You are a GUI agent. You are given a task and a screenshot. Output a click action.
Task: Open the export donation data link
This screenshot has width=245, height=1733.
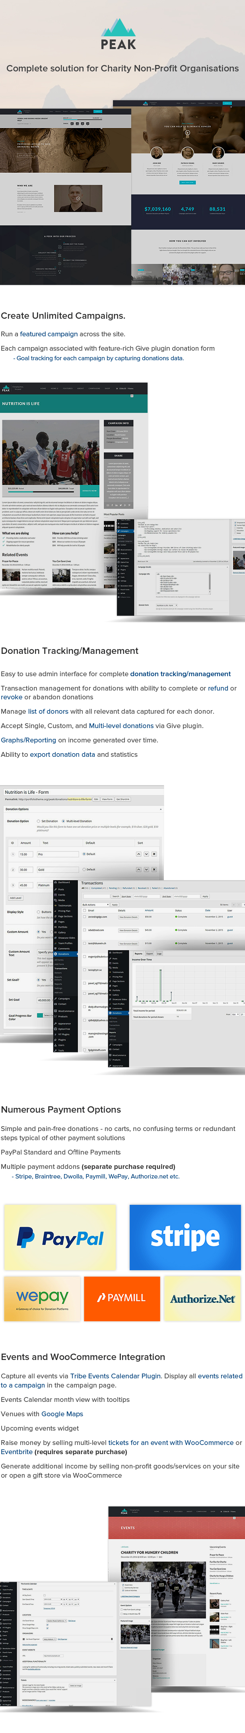point(62,754)
